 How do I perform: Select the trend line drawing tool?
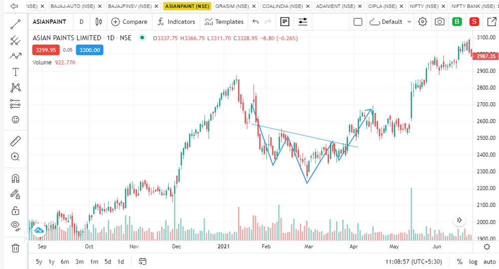pos(15,24)
